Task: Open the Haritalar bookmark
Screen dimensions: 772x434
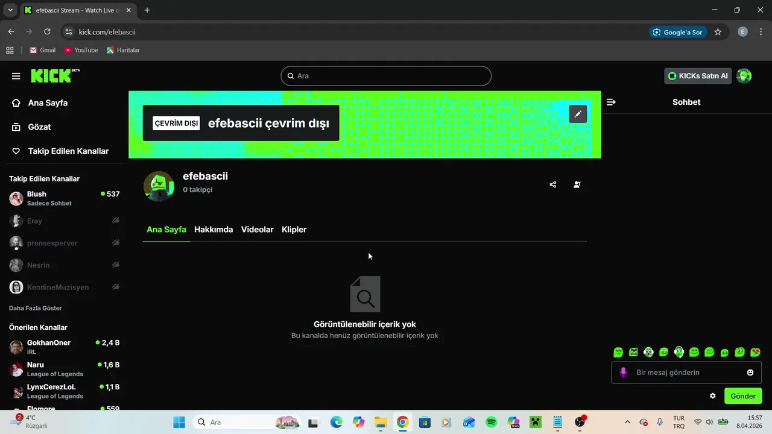Action: click(124, 50)
